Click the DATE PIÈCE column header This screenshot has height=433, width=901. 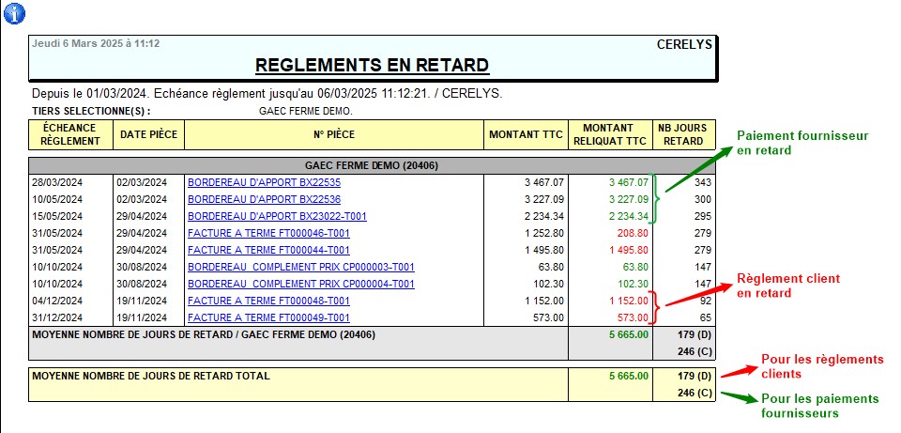148,135
